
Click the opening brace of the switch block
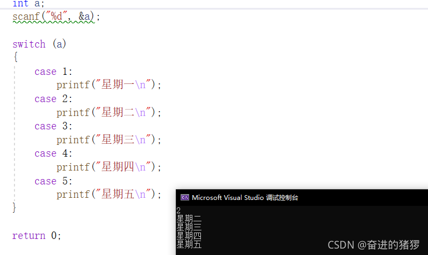pyautogui.click(x=15, y=57)
